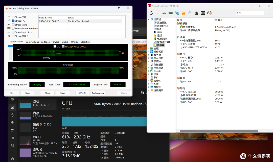The height and width of the screenshot is (162, 273).
Task: Click the horizontal scrollbar in AIDA64 sensor pane
Action: click(219, 131)
